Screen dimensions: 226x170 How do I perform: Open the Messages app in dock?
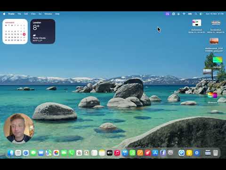pos(33,153)
